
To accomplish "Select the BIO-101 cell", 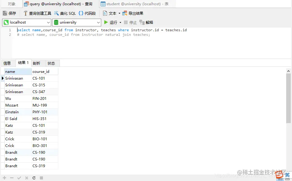I will [x=45, y=139].
